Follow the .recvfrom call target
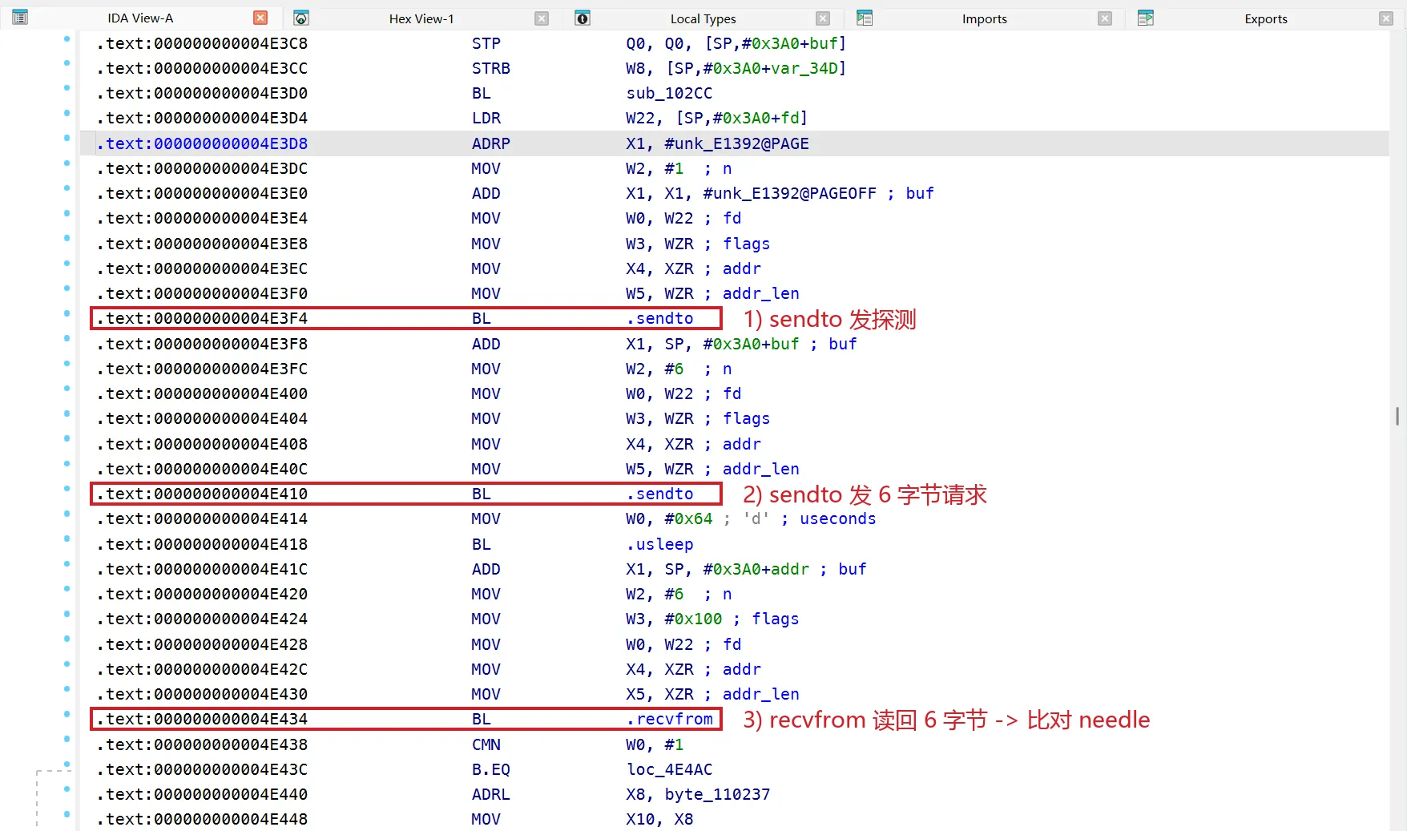Image resolution: width=1407 pixels, height=831 pixels. [x=670, y=719]
